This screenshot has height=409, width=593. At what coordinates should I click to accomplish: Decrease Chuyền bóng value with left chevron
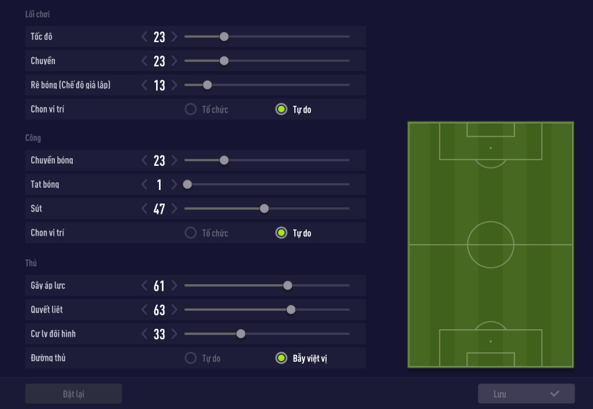pos(144,161)
